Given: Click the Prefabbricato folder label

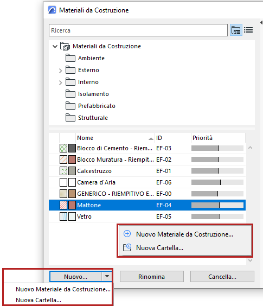Looking at the screenshot, I should pos(97,106).
